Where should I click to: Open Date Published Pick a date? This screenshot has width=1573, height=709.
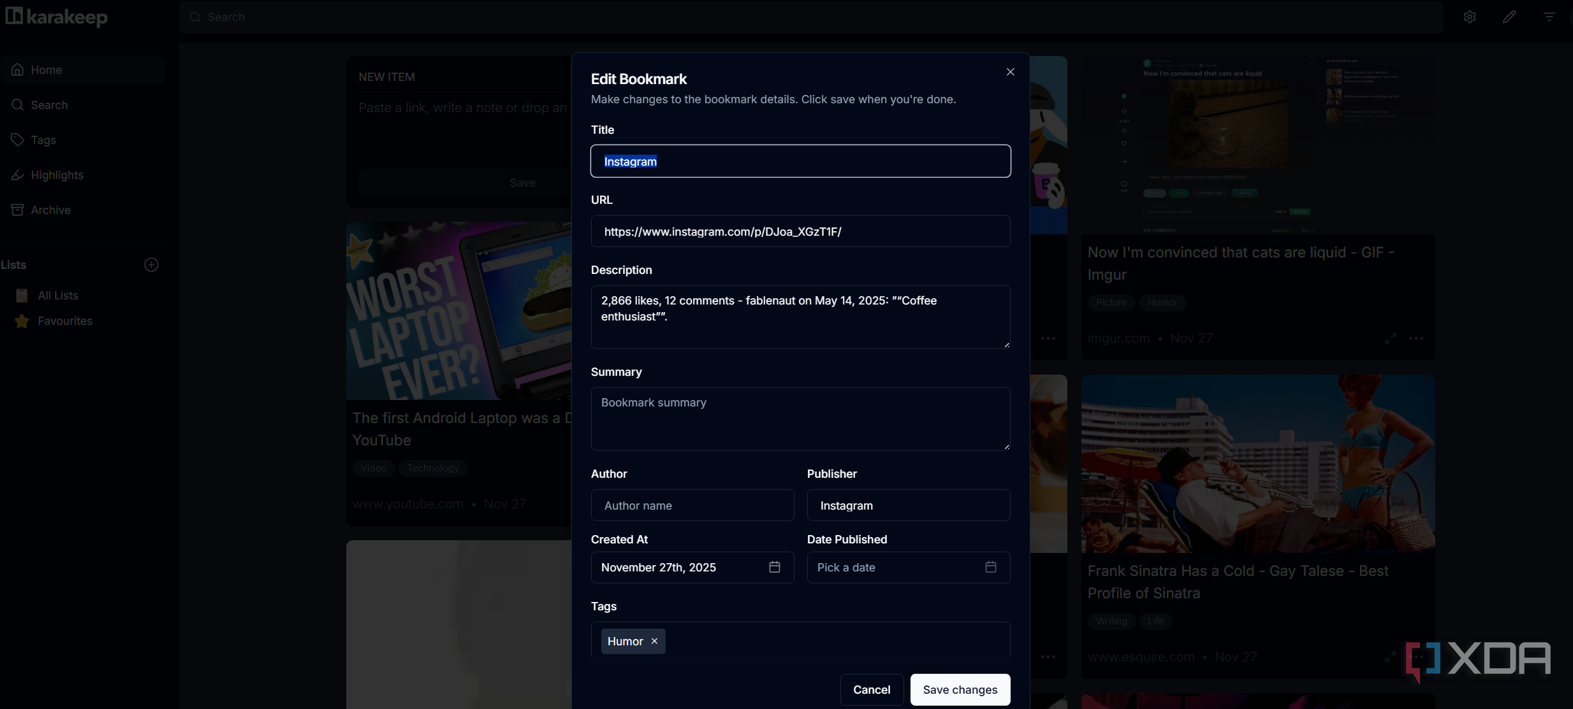(x=909, y=567)
